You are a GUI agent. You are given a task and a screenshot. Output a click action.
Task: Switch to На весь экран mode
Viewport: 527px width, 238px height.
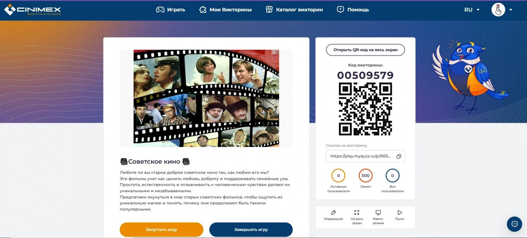357,217
